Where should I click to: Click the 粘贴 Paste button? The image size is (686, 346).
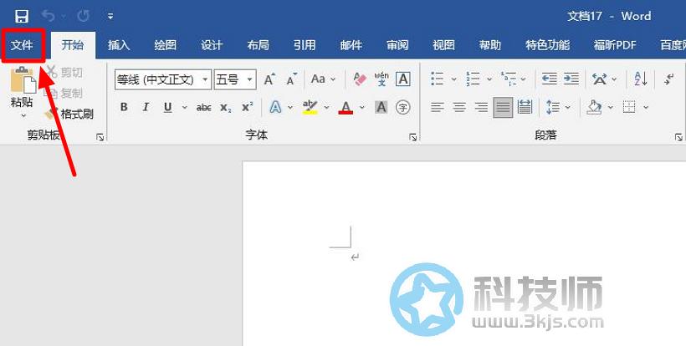pos(22,90)
